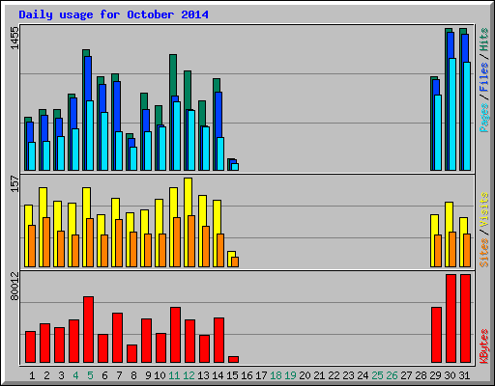Click green day 19 label on the x-axis
Image resolution: width=495 pixels, height=386 pixels.
[x=290, y=375]
